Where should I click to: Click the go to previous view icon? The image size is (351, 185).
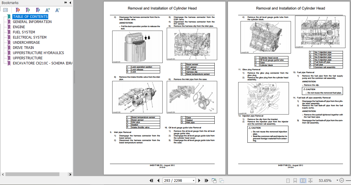pos(214,180)
